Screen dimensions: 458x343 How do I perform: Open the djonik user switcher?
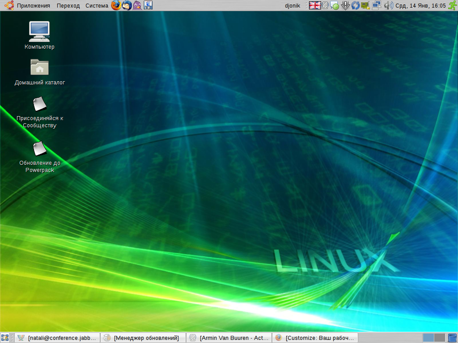[293, 5]
